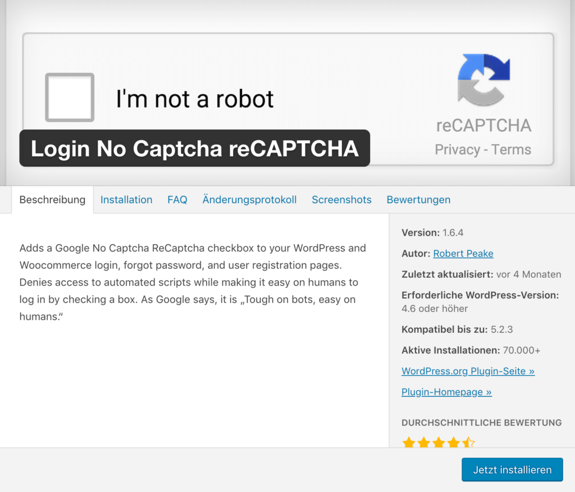
Task: Open the FAQ tab
Action: point(177,200)
